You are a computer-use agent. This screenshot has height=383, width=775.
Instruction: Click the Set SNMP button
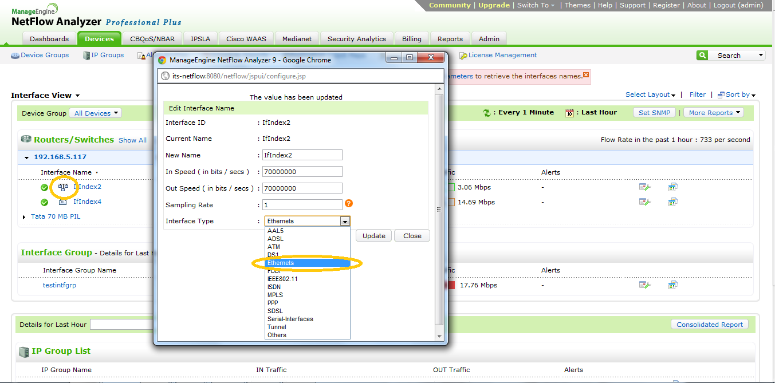[654, 113]
